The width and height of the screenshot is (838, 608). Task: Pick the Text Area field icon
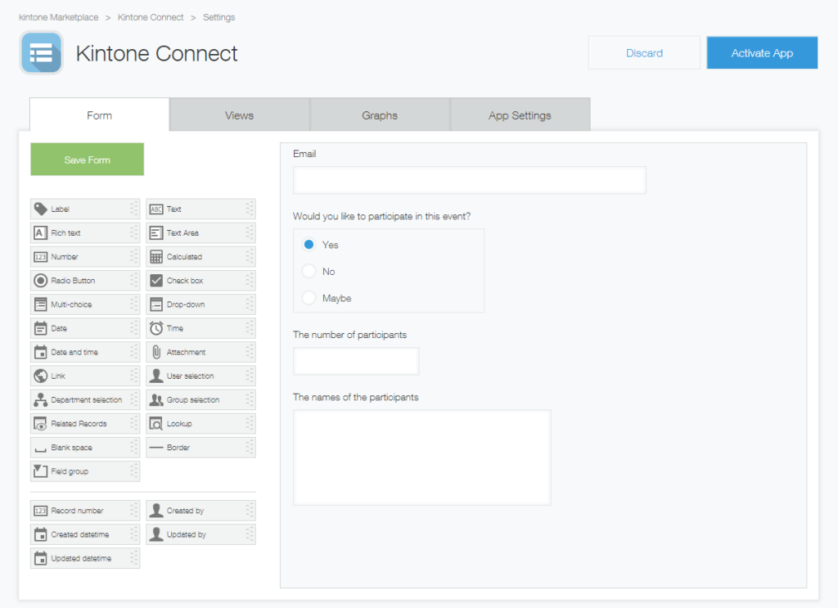[x=156, y=233]
